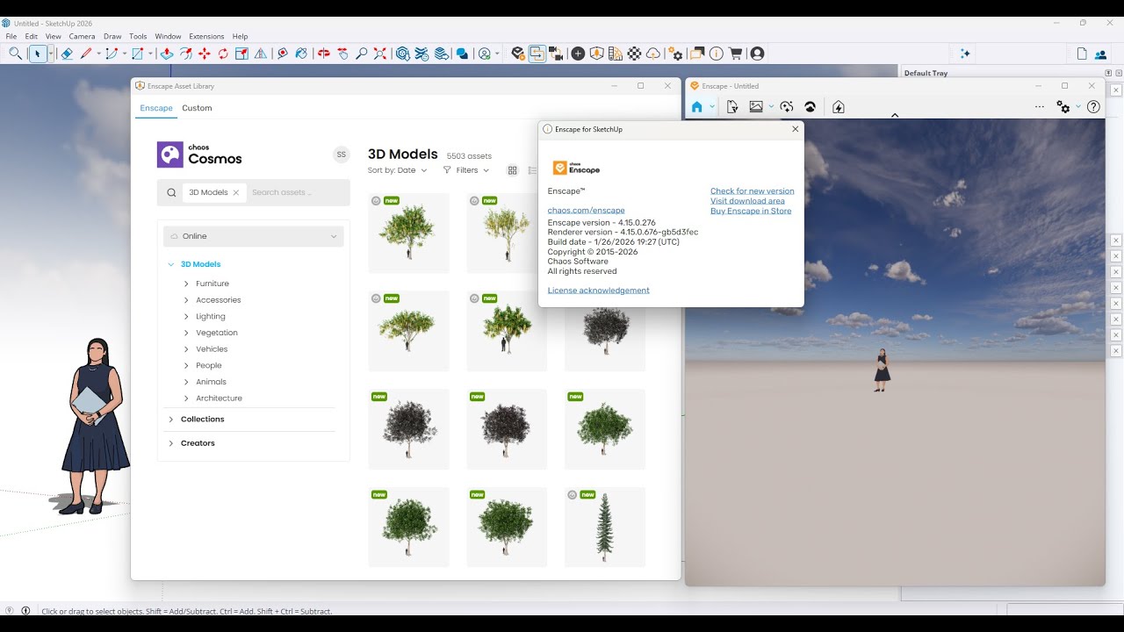
Task: Select the Lighting category
Action: (x=211, y=317)
